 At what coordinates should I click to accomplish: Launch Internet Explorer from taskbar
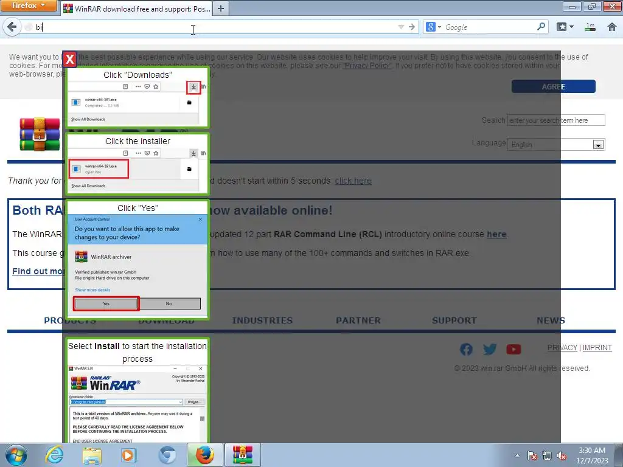coord(54,455)
